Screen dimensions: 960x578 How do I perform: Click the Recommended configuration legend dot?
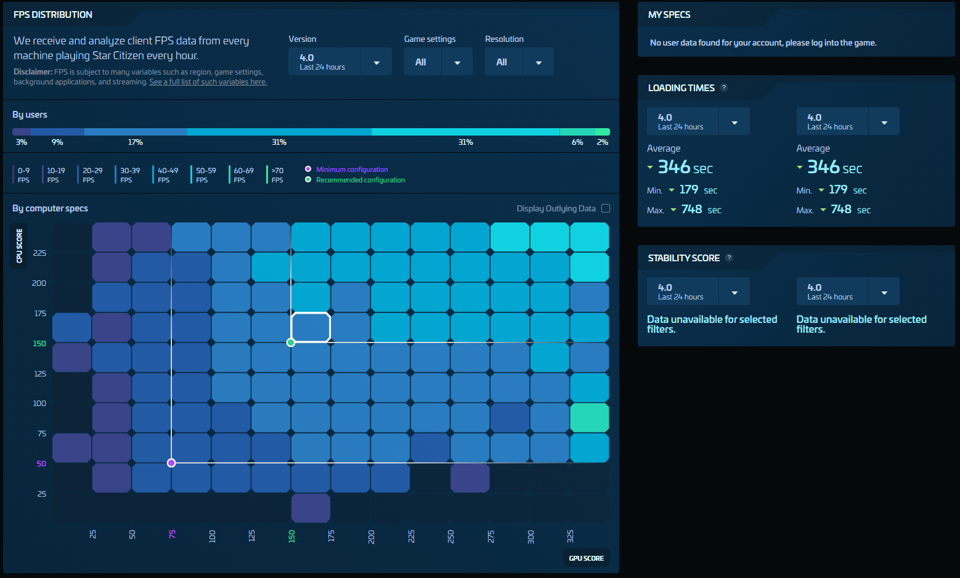click(x=308, y=179)
